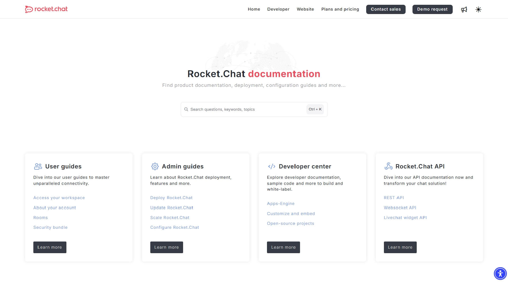Viewport: 508px width, 286px height.
Task: Open Scale Rocket.Chat link
Action: pos(170,218)
